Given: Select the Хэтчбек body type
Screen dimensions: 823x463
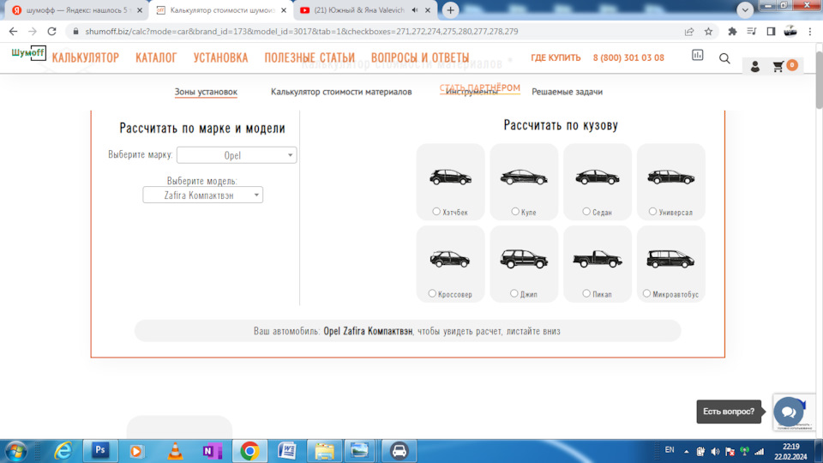Looking at the screenshot, I should (x=436, y=212).
